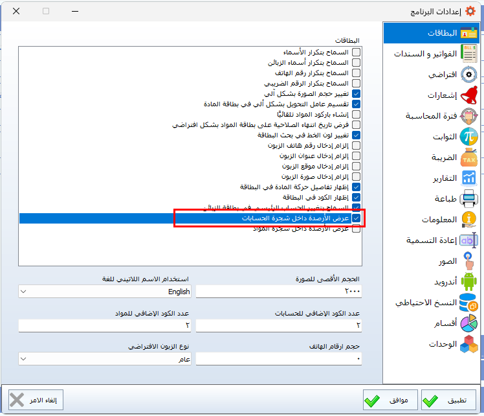
Task: Uncheck show code in card (إظهار الكود في البطاقة)
Action: [356, 197]
